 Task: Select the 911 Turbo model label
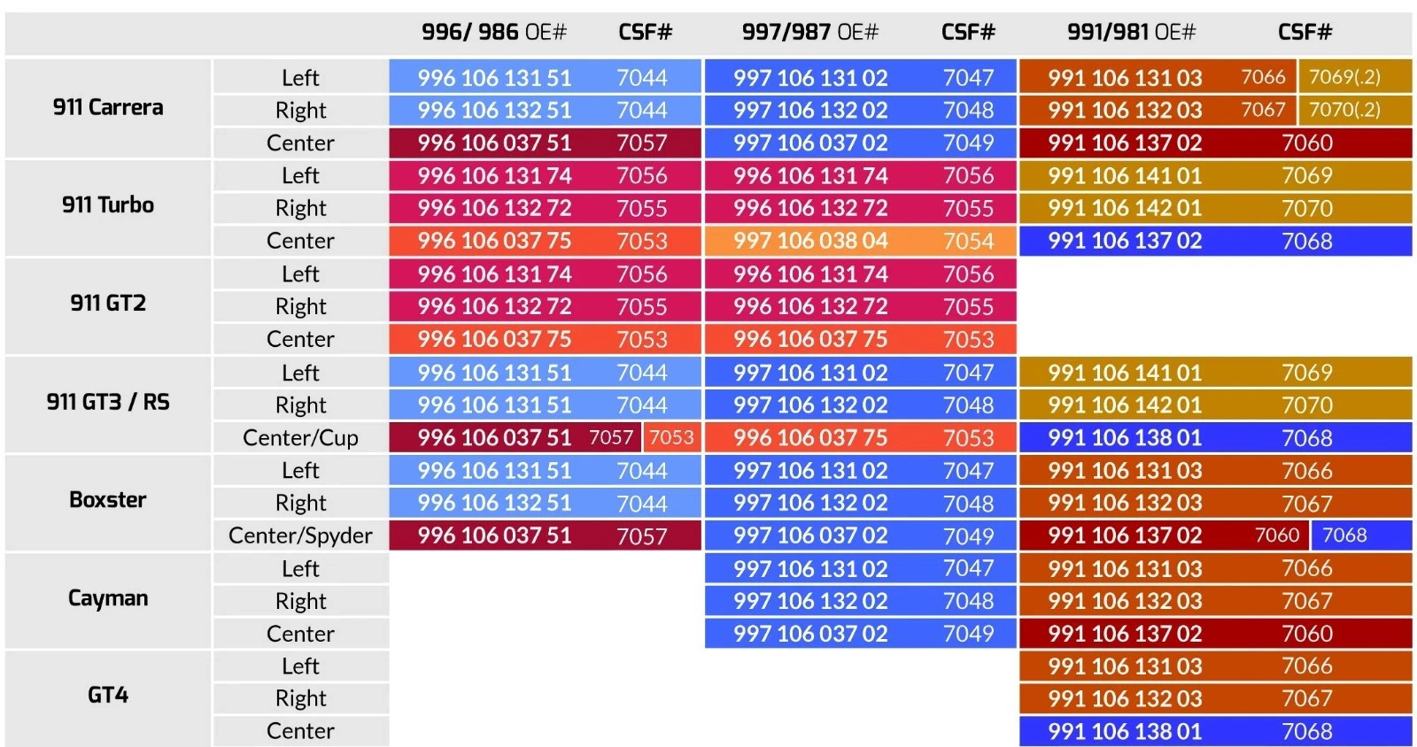coord(108,205)
